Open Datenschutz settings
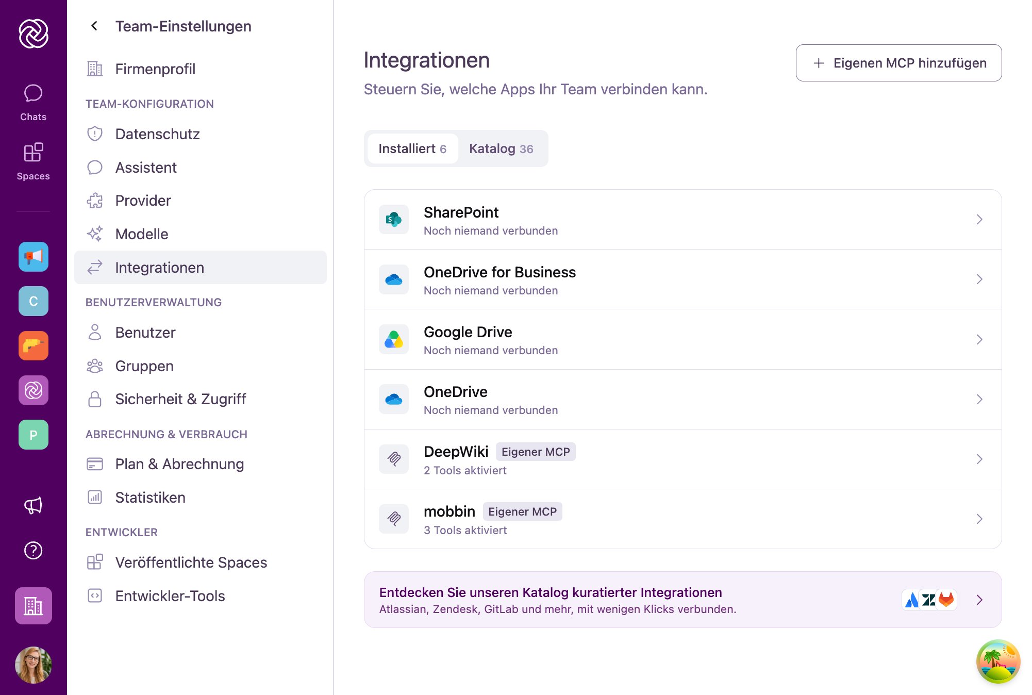 click(x=201, y=134)
